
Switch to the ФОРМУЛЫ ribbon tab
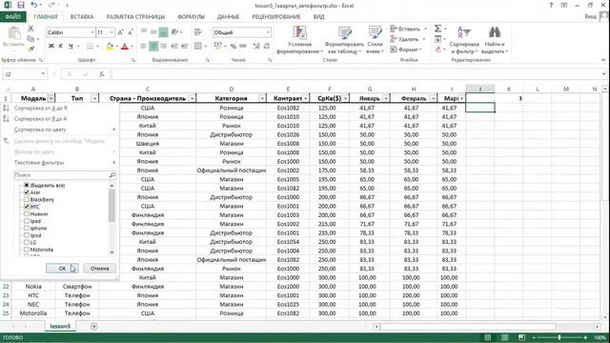[191, 17]
